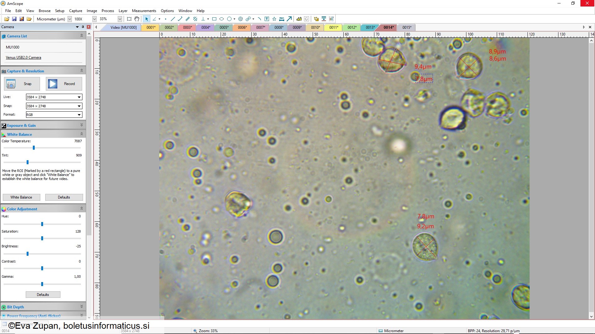The height and width of the screenshot is (334, 595).
Task: Switch to the 0009* image tab
Action: click(297, 27)
